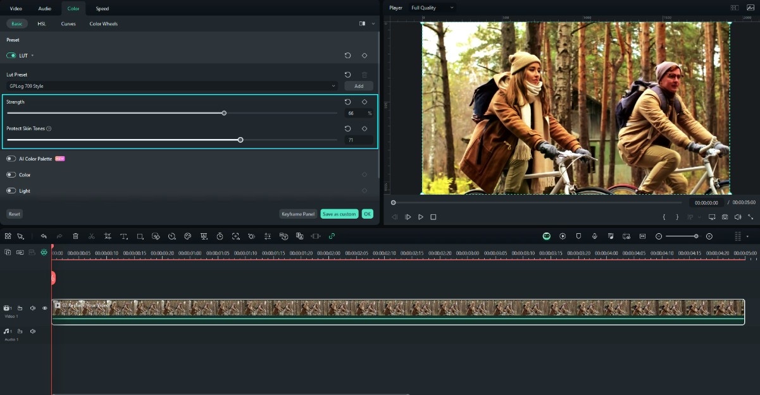
Task: Hide Video 1 track with eye icon
Action: tap(45, 308)
